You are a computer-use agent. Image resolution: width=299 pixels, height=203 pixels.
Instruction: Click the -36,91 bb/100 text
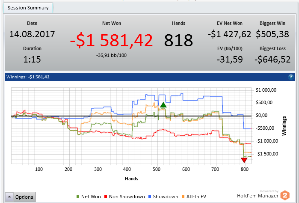(x=111, y=55)
